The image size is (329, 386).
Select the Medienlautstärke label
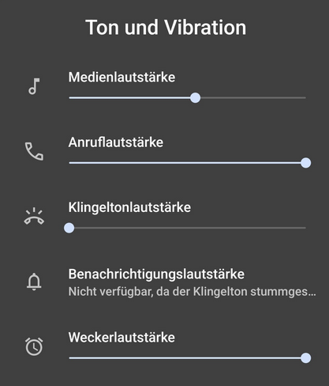122,78
